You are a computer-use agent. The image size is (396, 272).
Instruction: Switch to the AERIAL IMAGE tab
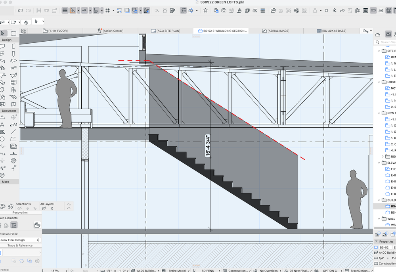(x=276, y=31)
